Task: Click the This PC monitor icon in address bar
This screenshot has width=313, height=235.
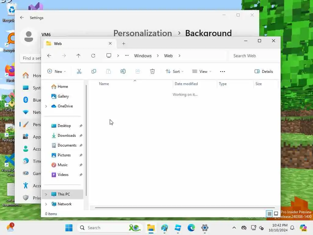Action: (x=109, y=56)
